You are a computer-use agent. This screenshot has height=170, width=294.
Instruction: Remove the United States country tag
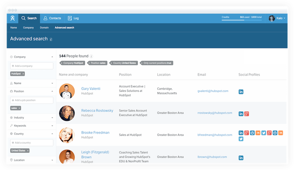pyautogui.click(x=28, y=151)
